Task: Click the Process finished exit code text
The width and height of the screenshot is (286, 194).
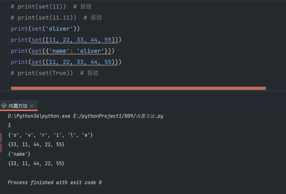Action: pyautogui.click(x=55, y=183)
